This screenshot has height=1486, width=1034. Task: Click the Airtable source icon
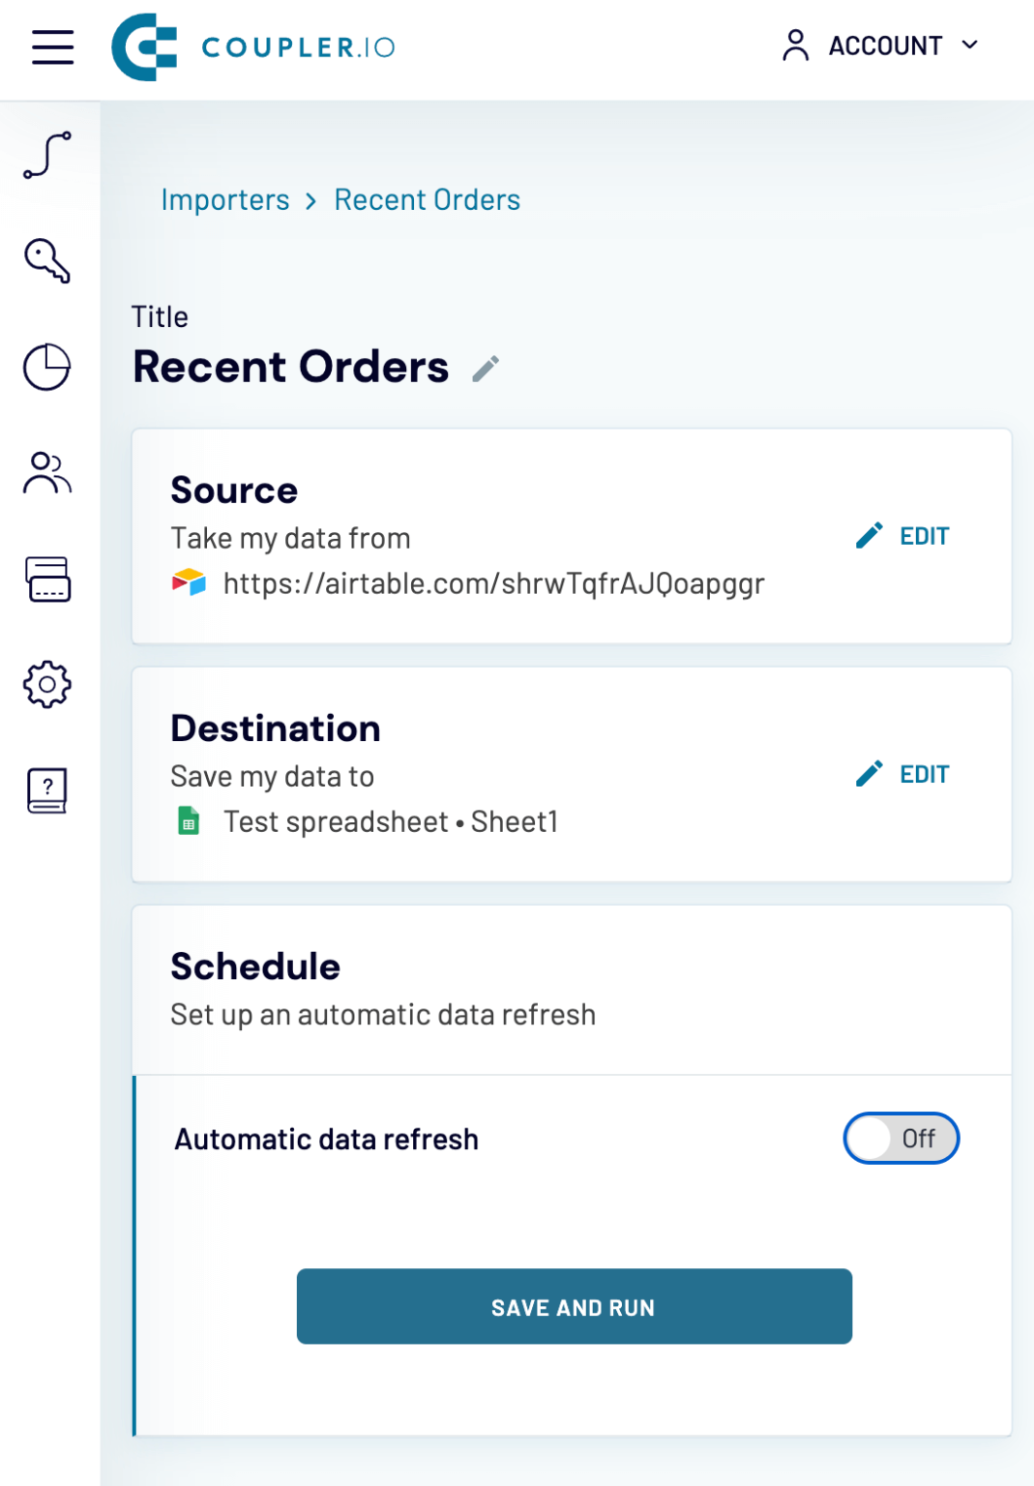(x=187, y=582)
